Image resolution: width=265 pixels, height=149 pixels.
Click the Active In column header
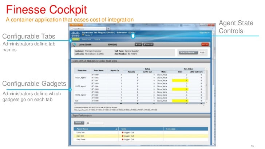coord(131,72)
